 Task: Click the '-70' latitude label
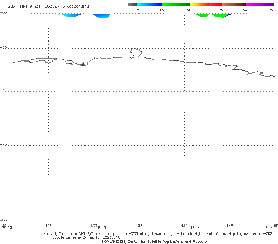3,90
